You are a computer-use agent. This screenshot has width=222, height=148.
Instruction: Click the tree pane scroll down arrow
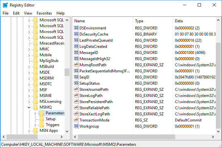pos(67,132)
